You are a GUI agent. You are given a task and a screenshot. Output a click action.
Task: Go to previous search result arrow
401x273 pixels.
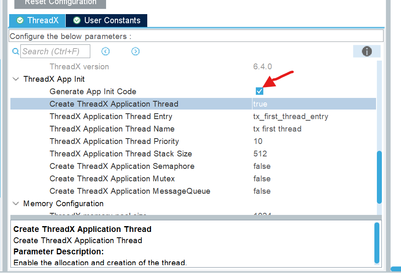click(x=105, y=51)
